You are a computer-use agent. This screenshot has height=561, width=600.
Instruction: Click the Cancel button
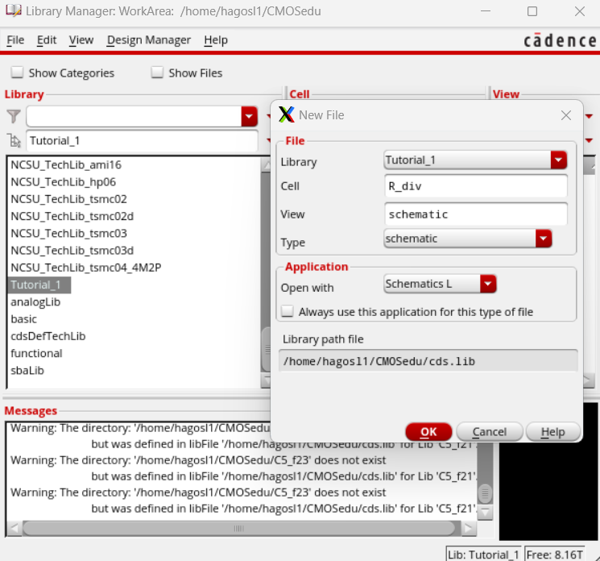coord(489,432)
